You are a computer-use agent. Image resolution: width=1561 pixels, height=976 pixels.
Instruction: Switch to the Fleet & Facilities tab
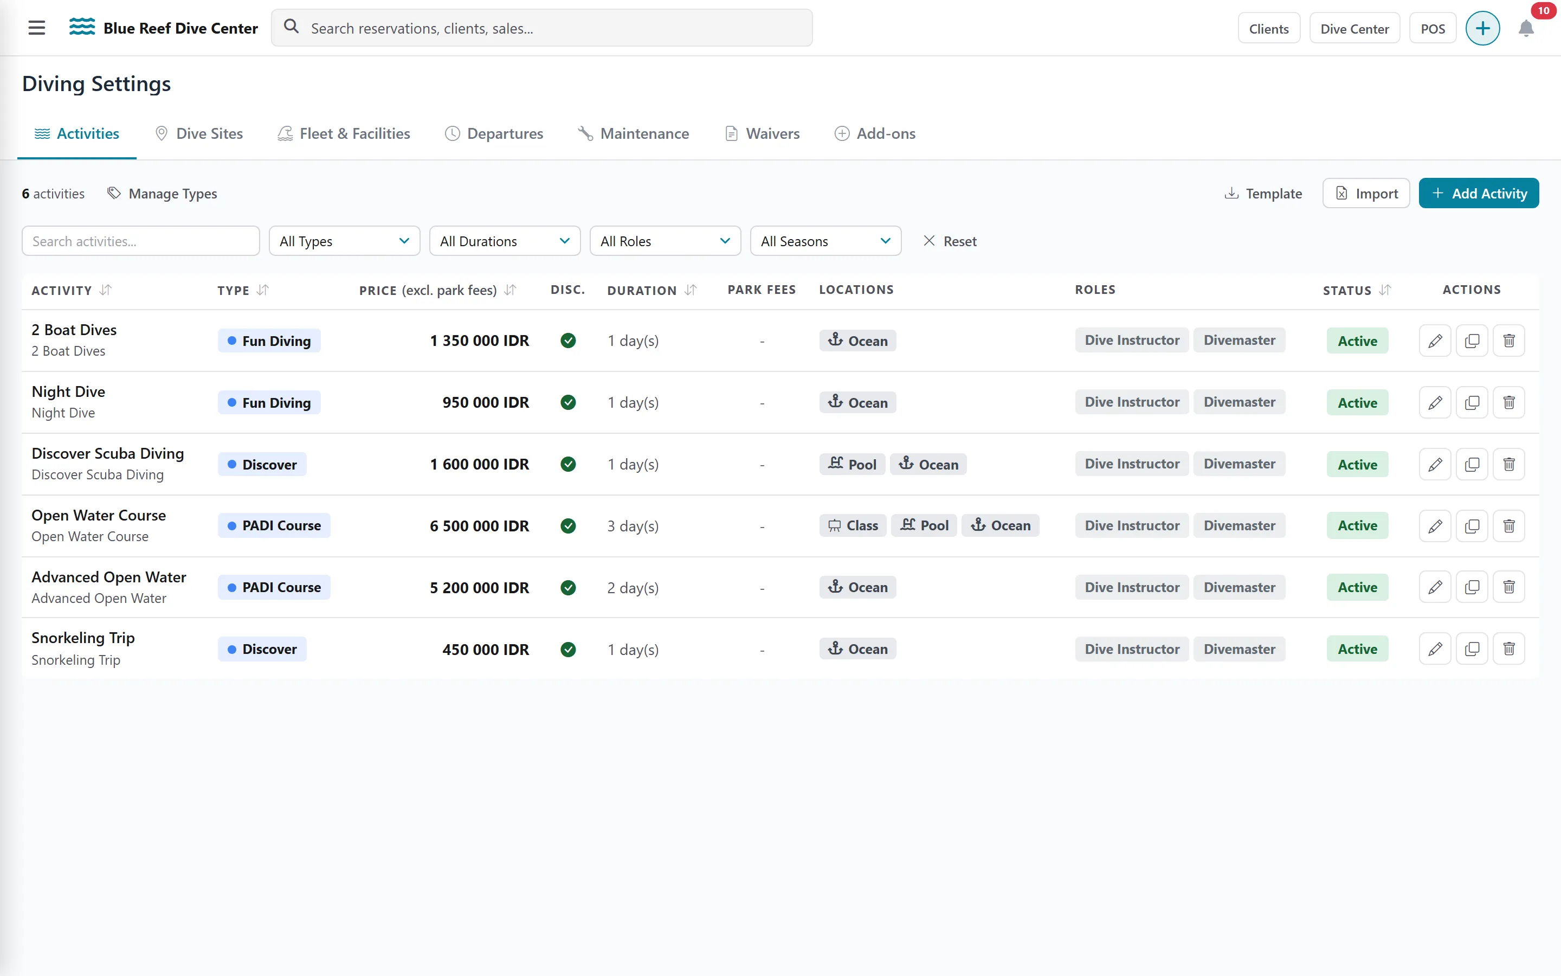pos(344,133)
